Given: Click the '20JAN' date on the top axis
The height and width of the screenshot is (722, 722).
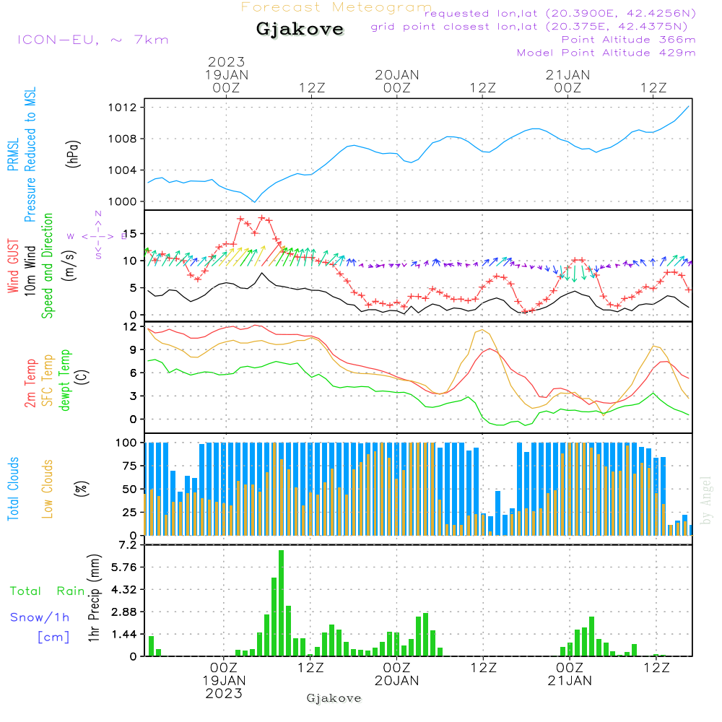Looking at the screenshot, I should [397, 74].
